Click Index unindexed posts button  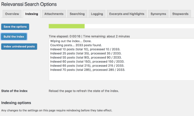pyautogui.click(x=19, y=47)
